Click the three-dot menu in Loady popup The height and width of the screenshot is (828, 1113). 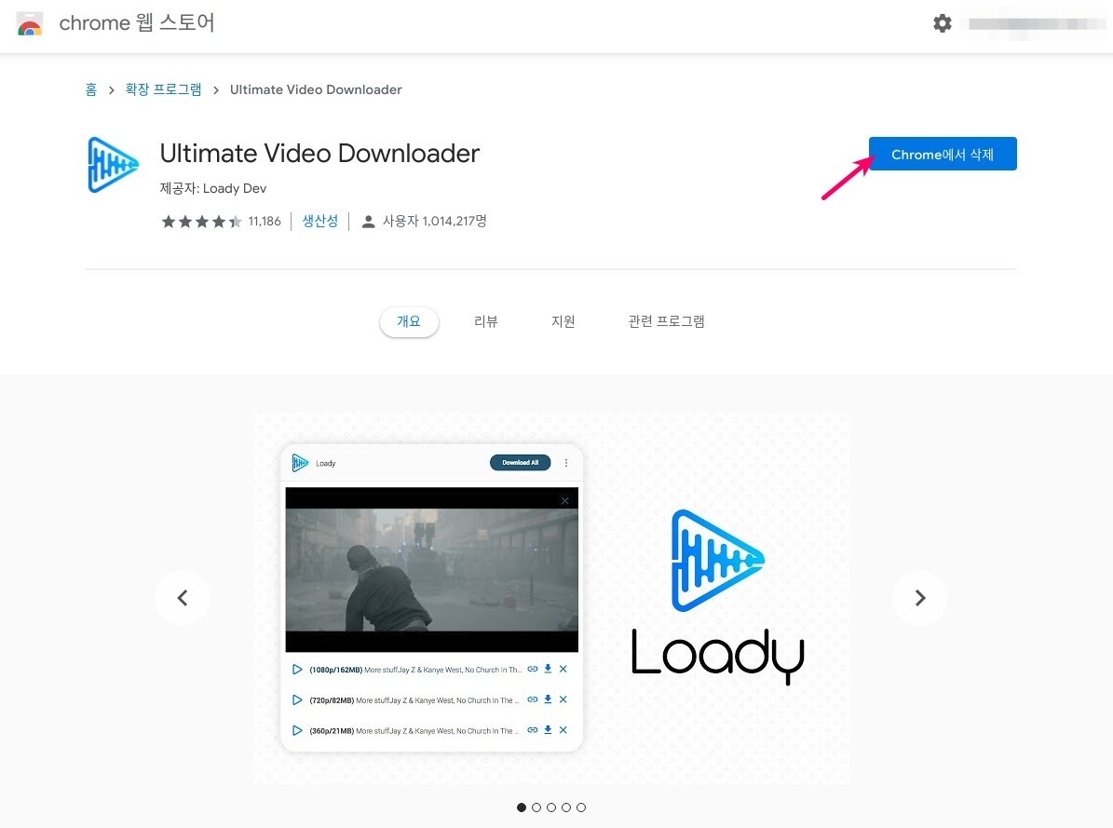(565, 463)
